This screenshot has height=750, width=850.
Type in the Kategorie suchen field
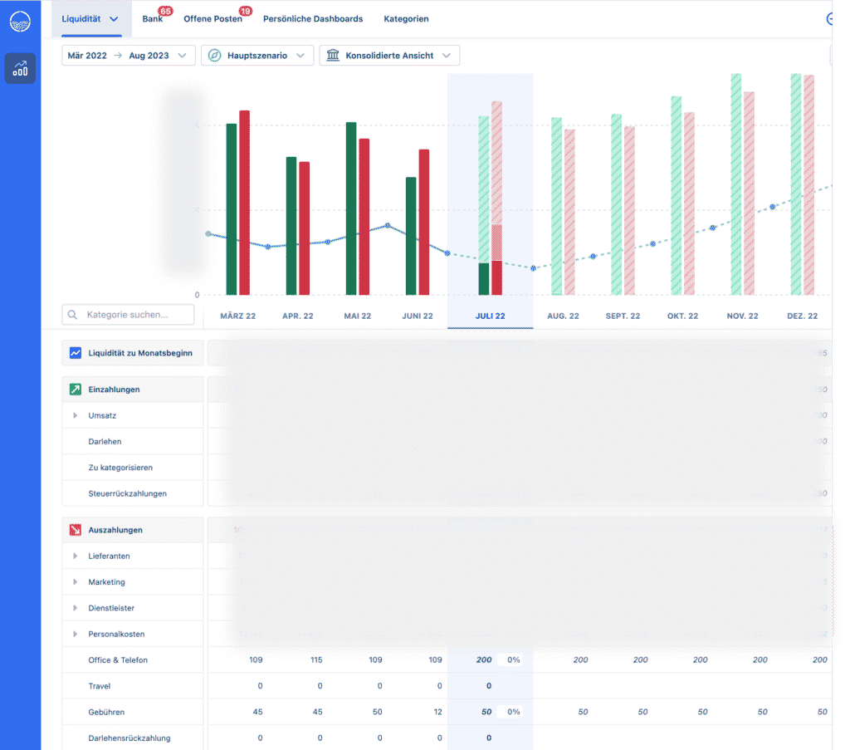pyautogui.click(x=133, y=316)
